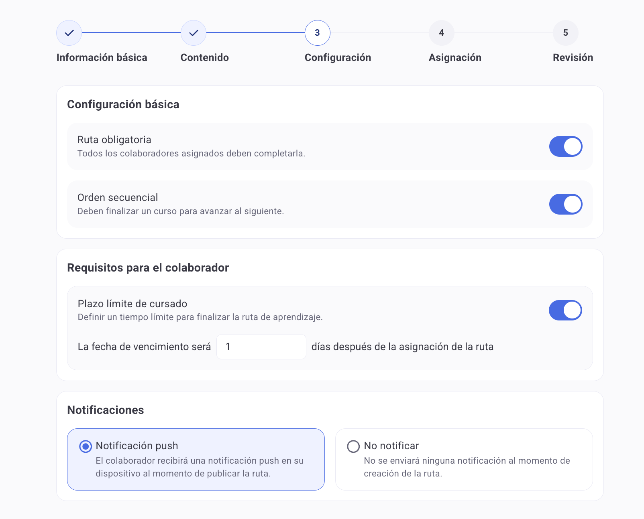Disable the Ruta obligatoria toggle
Image resolution: width=644 pixels, height=519 pixels.
[565, 146]
